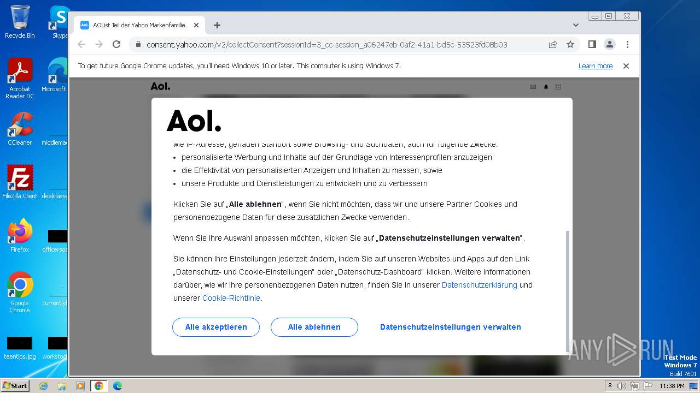The width and height of the screenshot is (700, 393).
Task: Go back to previous page
Action: pyautogui.click(x=81, y=44)
